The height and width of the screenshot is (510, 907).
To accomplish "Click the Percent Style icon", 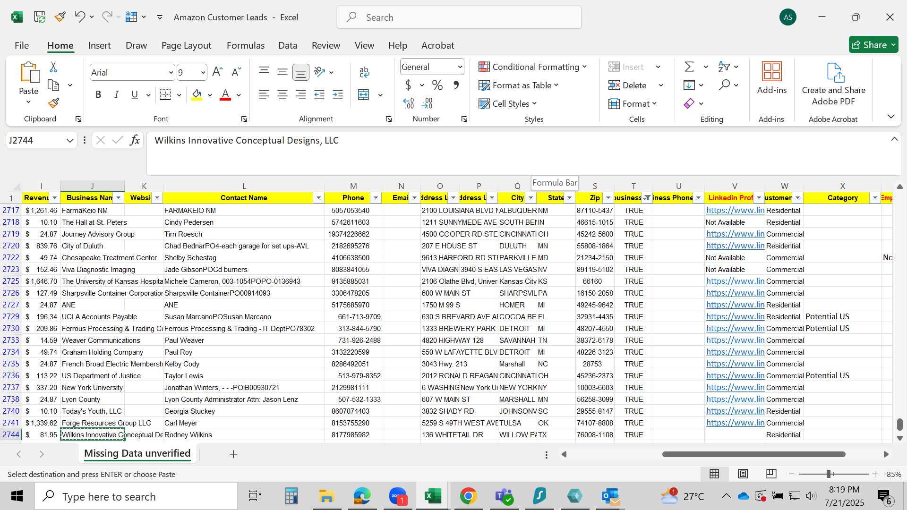I will pyautogui.click(x=437, y=85).
